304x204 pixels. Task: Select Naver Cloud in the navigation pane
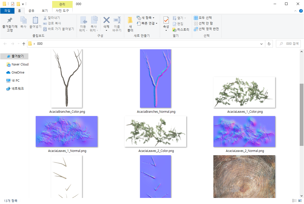tap(17, 64)
